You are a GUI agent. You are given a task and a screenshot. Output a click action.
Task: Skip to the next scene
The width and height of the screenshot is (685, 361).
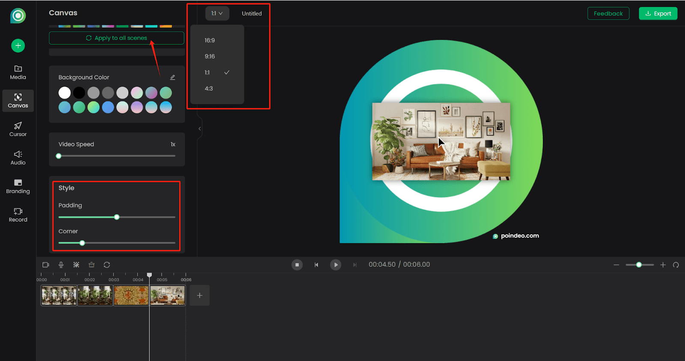coord(354,265)
